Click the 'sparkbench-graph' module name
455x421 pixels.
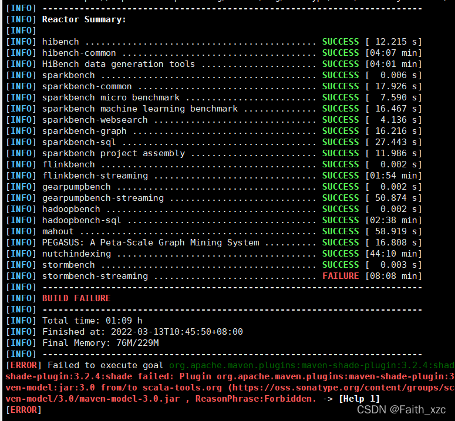[85, 131]
